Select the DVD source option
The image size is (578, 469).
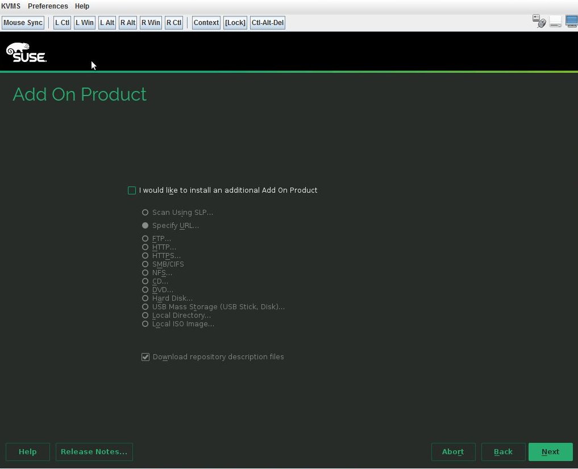click(x=145, y=289)
